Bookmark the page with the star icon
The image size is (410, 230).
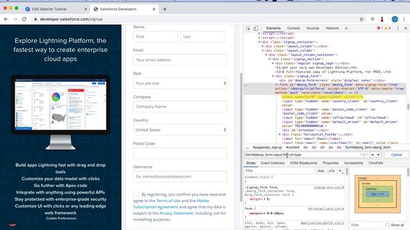click(x=361, y=19)
